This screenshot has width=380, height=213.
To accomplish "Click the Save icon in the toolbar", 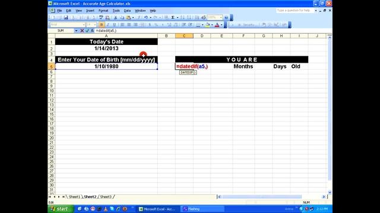I will click(66, 18).
